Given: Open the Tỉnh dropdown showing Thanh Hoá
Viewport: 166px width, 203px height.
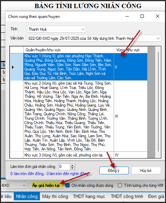Looking at the screenshot, I should [x=57, y=29].
